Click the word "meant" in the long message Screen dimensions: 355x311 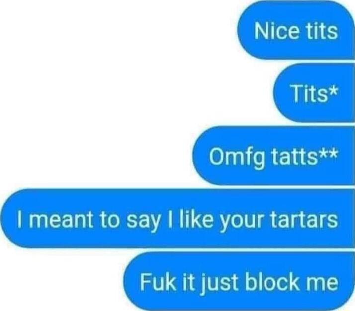(x=61, y=220)
